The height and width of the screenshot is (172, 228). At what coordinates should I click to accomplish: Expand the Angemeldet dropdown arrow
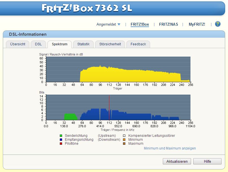pos(119,24)
